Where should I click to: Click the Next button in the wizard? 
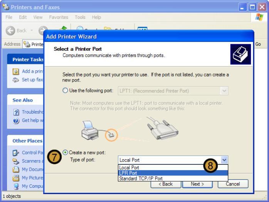pyautogui.click(x=197, y=184)
